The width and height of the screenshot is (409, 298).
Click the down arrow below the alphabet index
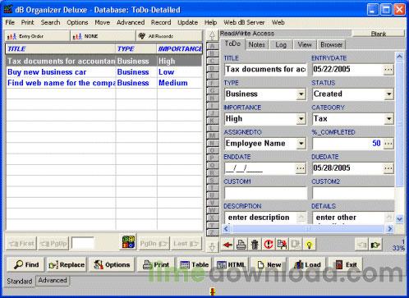212,246
